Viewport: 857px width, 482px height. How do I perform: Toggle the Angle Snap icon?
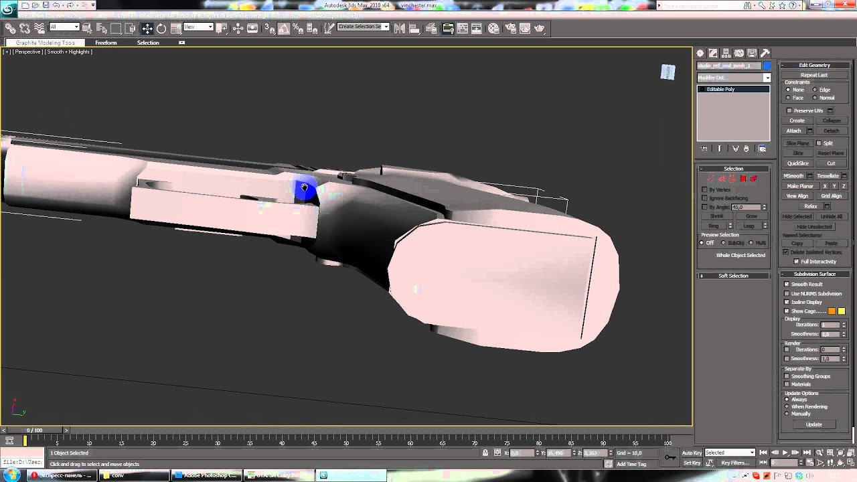pos(284,28)
